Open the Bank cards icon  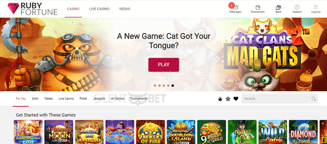[278, 7]
